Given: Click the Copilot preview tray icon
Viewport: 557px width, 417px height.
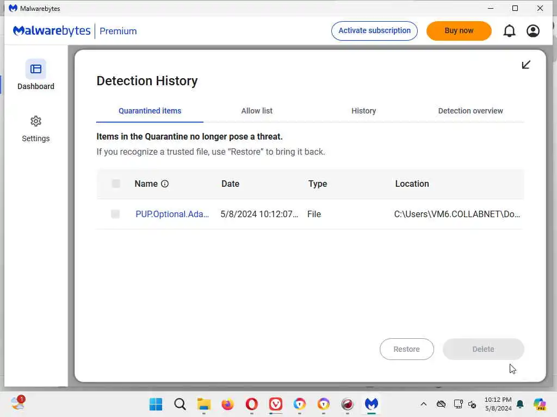Looking at the screenshot, I should click(x=540, y=404).
